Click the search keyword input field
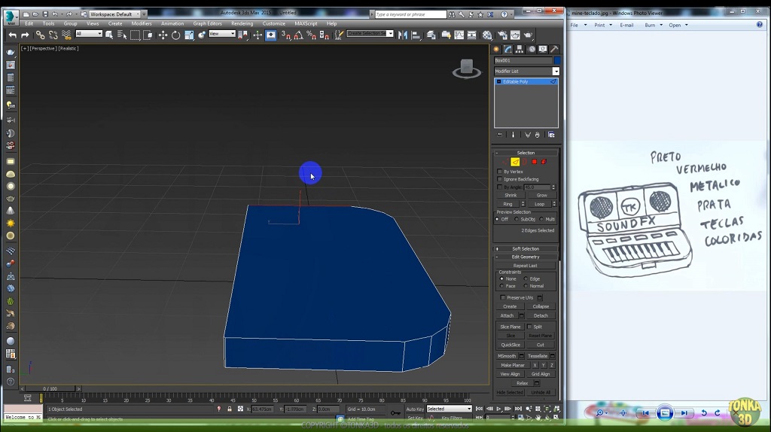 click(x=409, y=14)
